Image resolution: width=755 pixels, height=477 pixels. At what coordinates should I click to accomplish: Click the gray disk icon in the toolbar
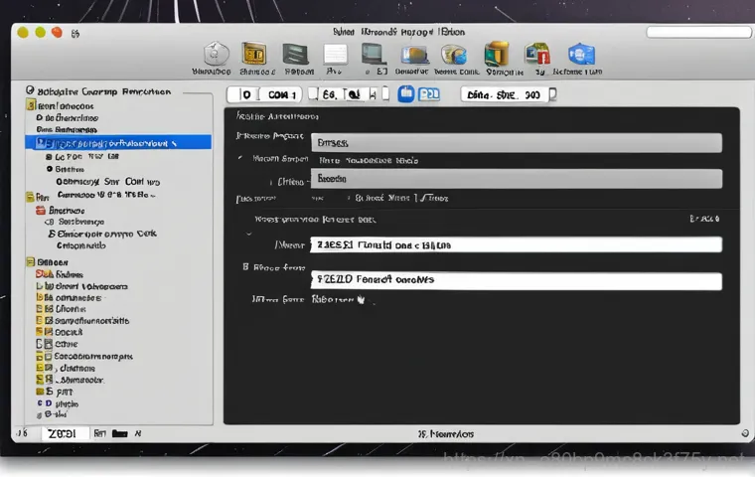(217, 55)
